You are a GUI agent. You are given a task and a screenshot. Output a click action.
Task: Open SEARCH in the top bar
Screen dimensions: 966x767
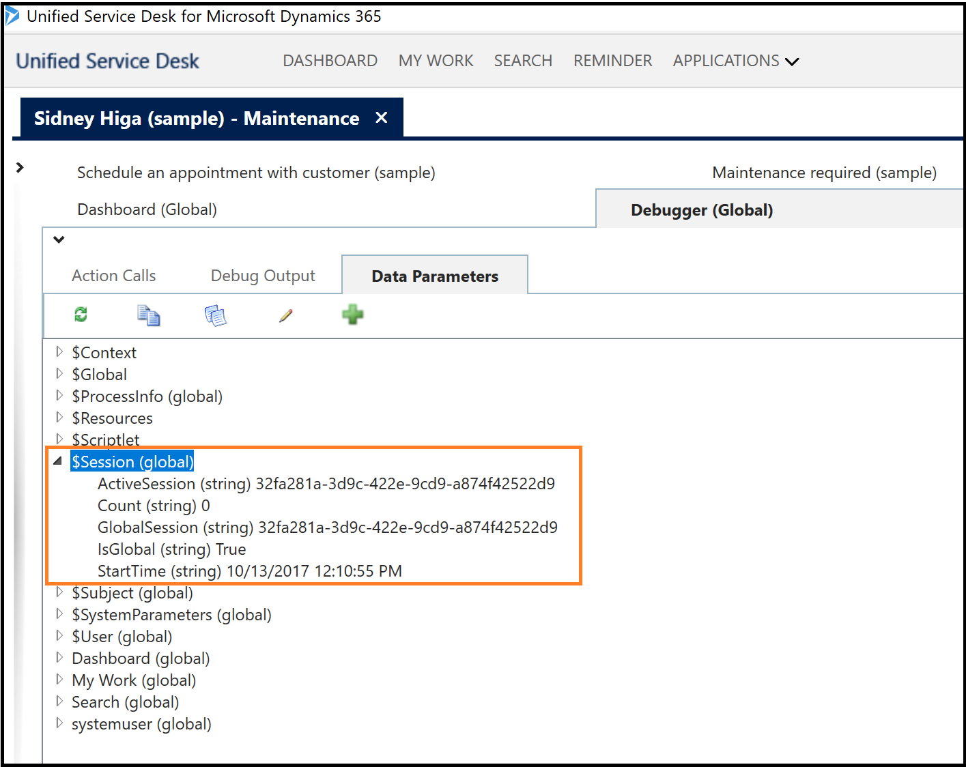tap(523, 61)
